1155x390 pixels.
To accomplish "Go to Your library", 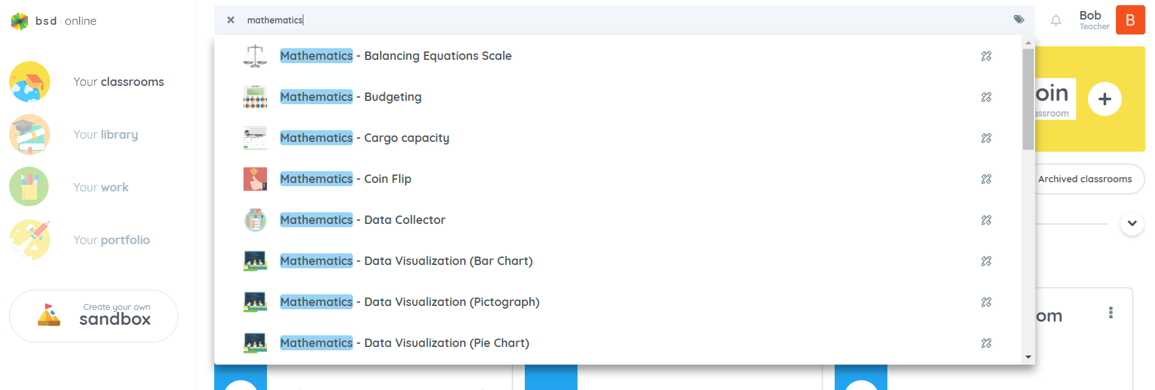I will tap(74, 135).
